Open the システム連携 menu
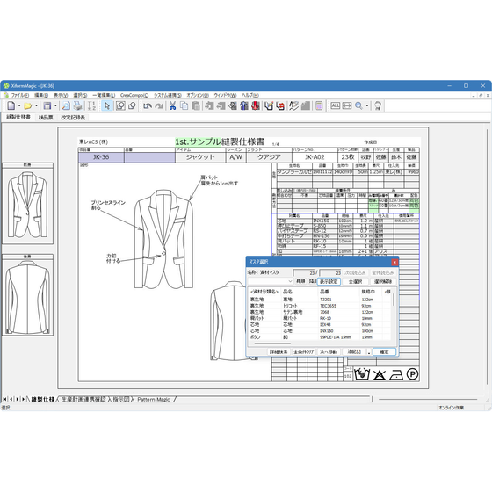This screenshot has width=492, height=492. (168, 95)
